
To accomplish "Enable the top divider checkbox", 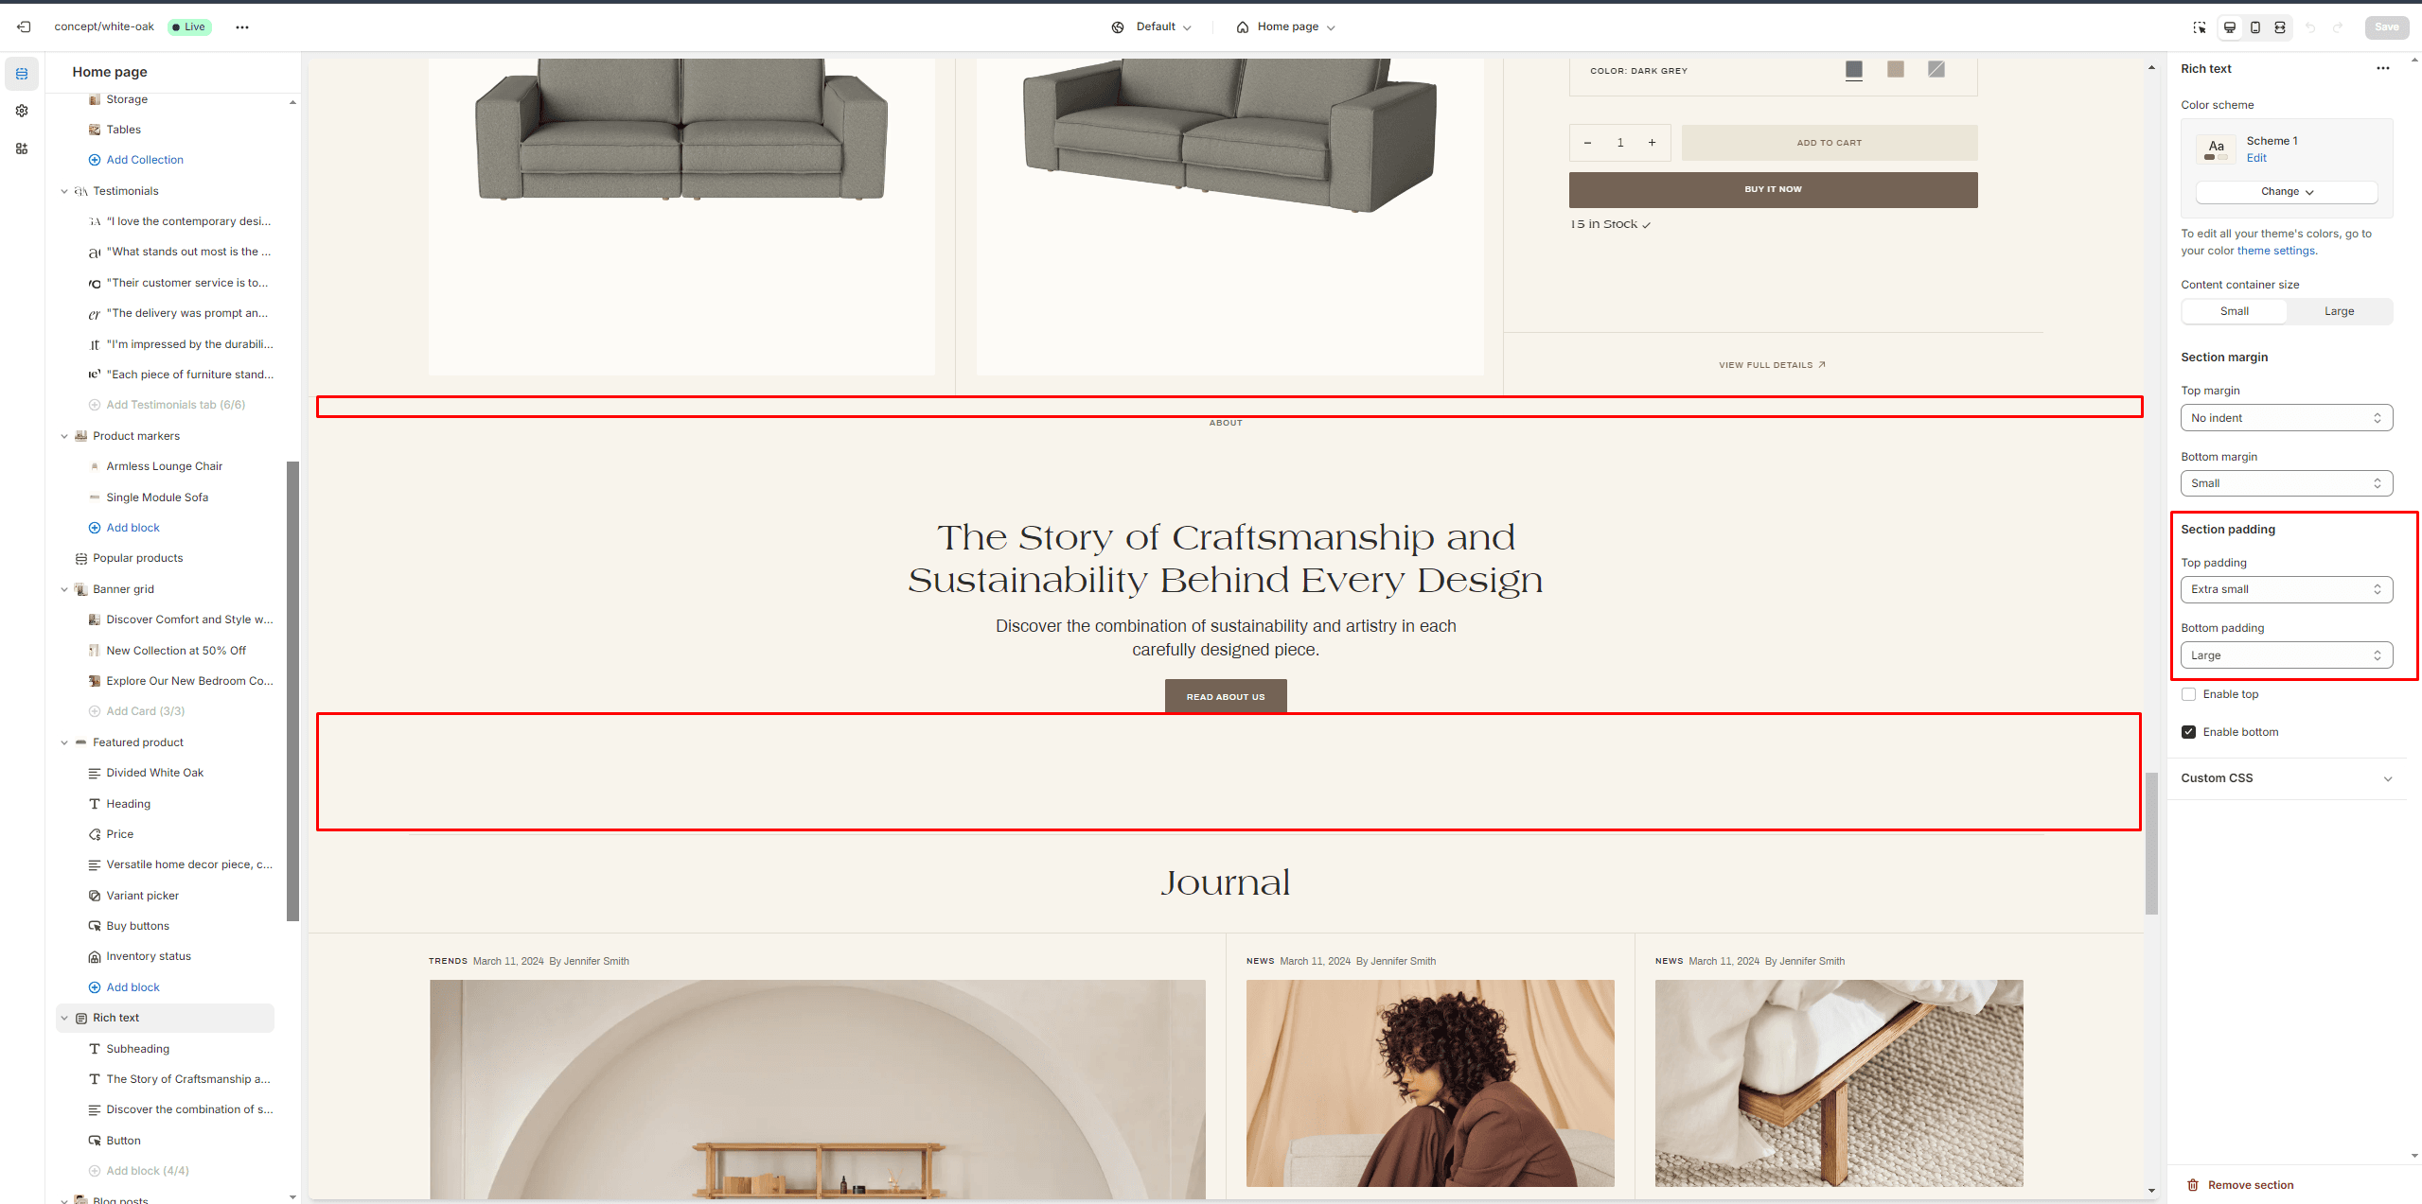I will 2188,694.
